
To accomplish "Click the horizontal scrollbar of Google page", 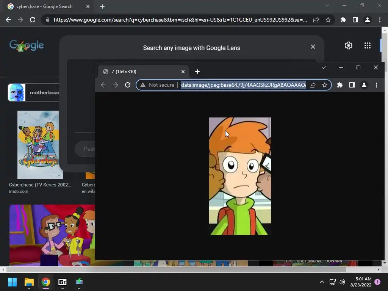I will 176,269.
